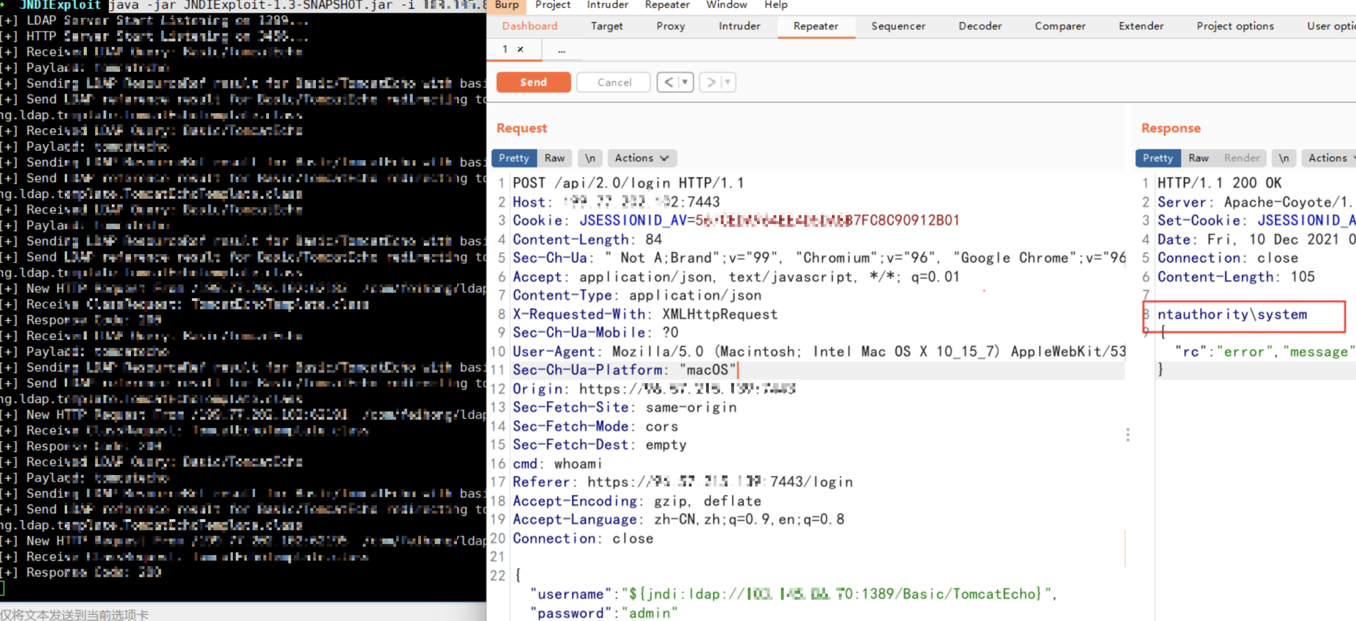Select Render view in Response pane
This screenshot has width=1356, height=621.
(1242, 158)
